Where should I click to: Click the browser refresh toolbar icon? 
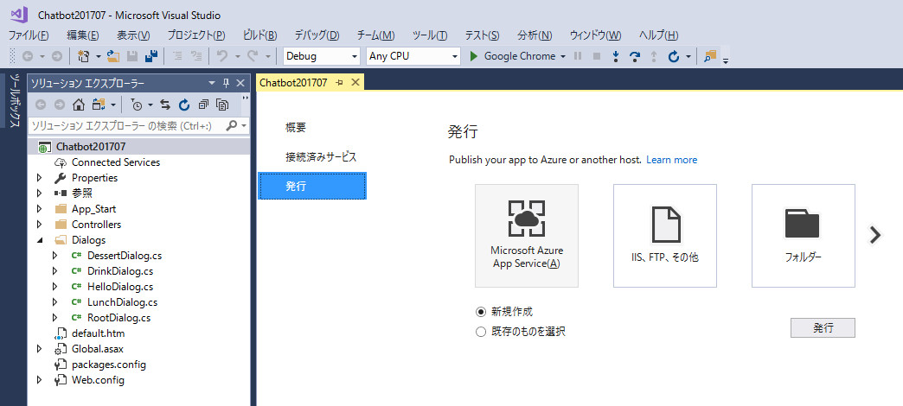point(673,56)
